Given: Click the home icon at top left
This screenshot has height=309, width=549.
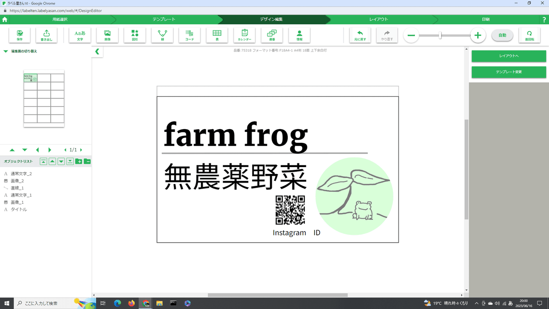Looking at the screenshot, I should pos(5,20).
